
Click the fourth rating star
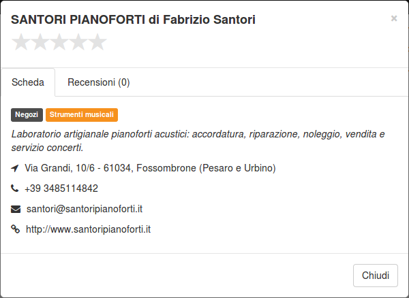(x=78, y=42)
